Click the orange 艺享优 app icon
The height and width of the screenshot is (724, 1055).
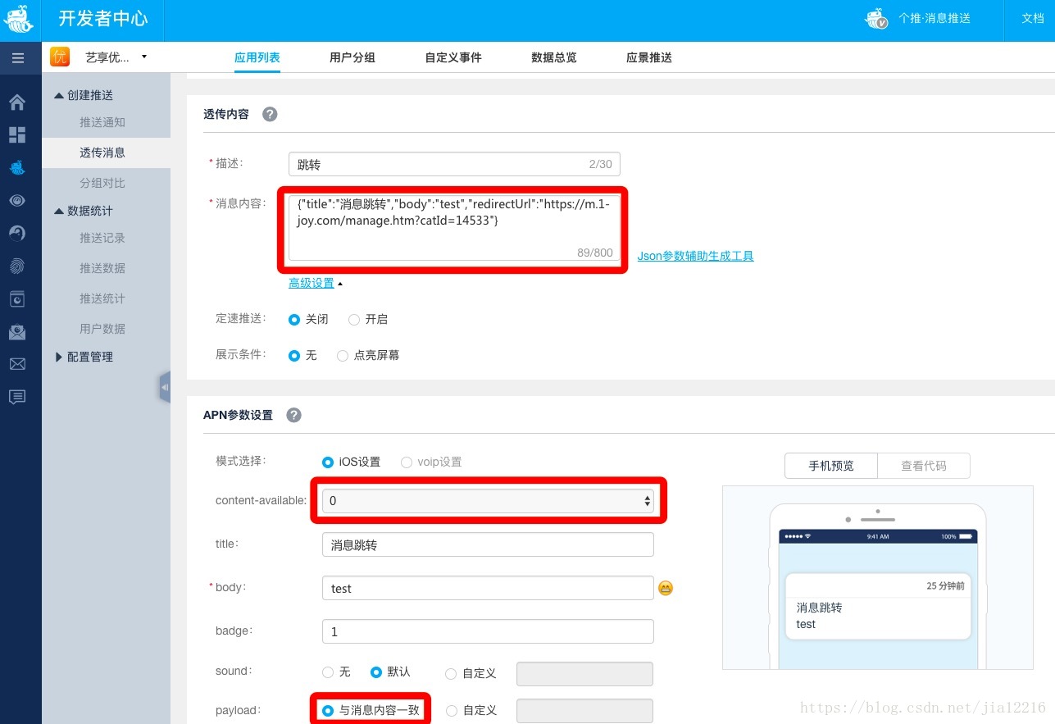(60, 57)
